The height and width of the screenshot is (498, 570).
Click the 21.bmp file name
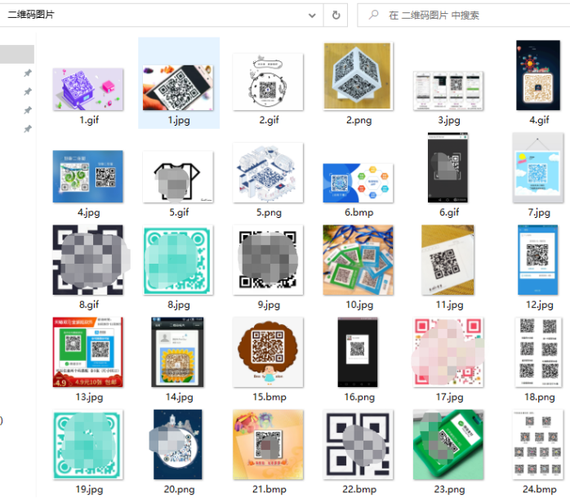click(269, 489)
